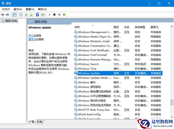This screenshot has height=129, width=174.
Task: Click gear icon of Windows Management row
Action: pyautogui.click(x=76, y=32)
